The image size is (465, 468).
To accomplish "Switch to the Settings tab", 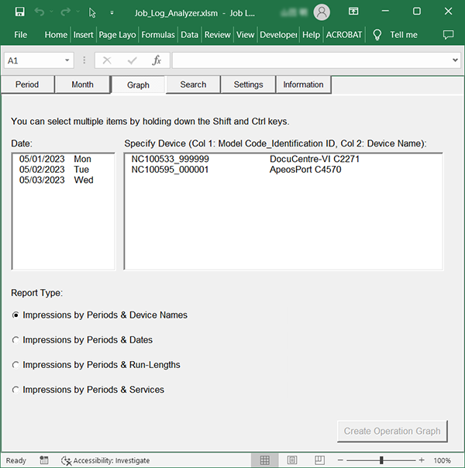I will (248, 84).
